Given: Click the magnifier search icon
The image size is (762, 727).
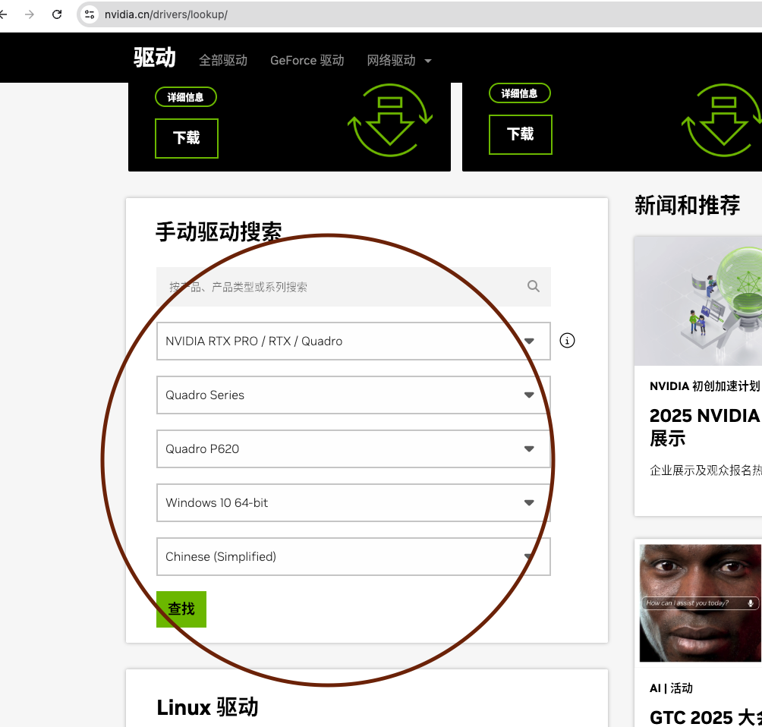Looking at the screenshot, I should [533, 286].
